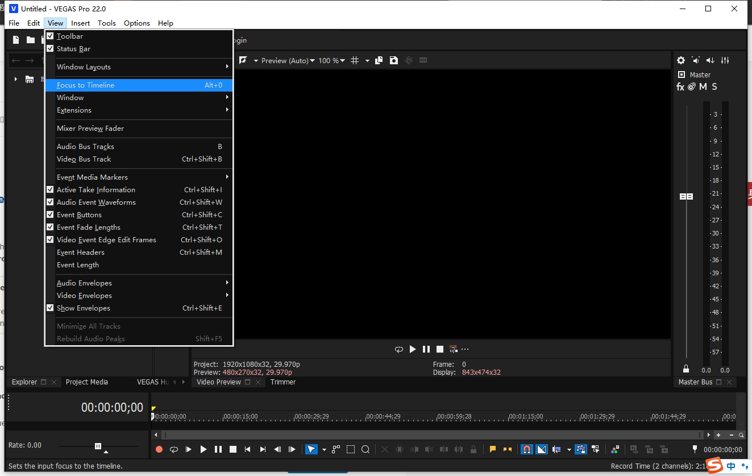This screenshot has height=476, width=752.
Task: Open Master FX button
Action: coord(680,87)
